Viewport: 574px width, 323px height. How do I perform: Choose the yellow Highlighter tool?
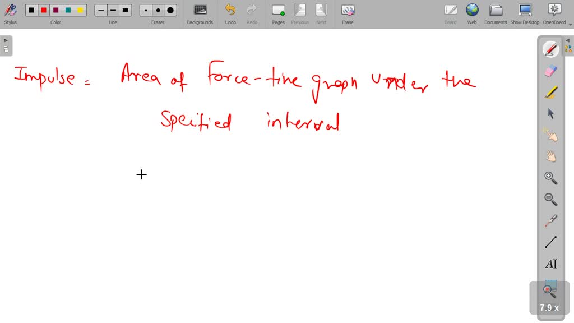[x=550, y=92]
